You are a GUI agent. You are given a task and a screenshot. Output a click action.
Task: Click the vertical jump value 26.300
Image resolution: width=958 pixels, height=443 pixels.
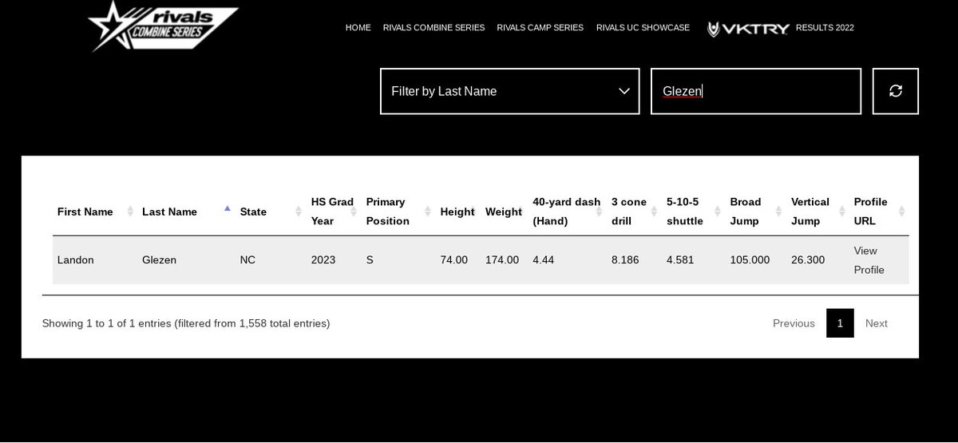click(x=808, y=260)
